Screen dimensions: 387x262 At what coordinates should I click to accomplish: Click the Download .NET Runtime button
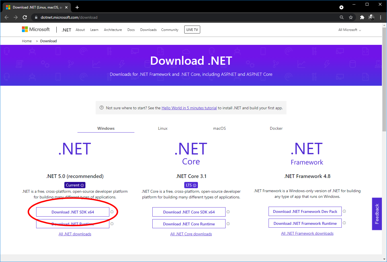coord(73,224)
